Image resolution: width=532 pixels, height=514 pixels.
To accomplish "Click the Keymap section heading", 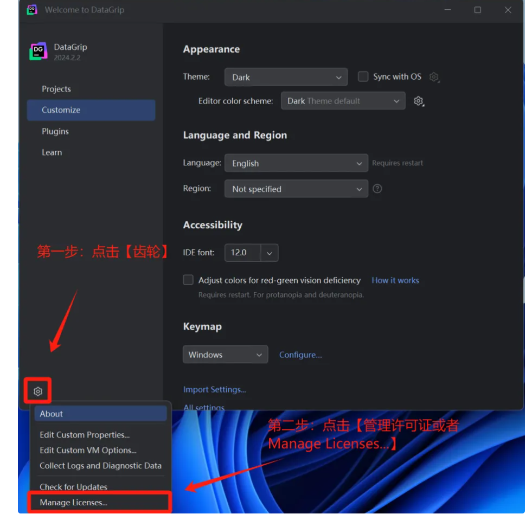I will pos(202,326).
